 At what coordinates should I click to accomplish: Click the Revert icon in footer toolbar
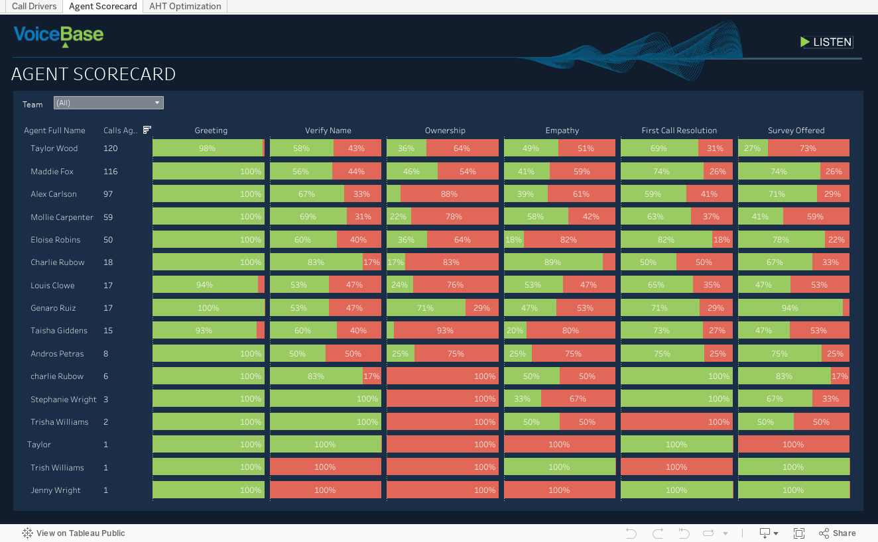(x=683, y=533)
